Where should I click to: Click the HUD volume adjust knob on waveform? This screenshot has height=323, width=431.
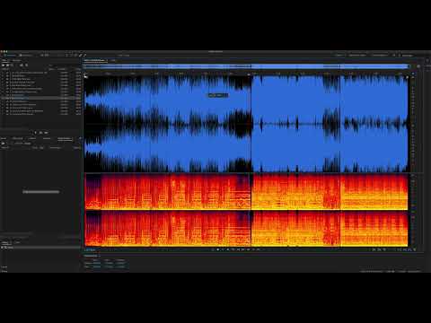(x=218, y=95)
